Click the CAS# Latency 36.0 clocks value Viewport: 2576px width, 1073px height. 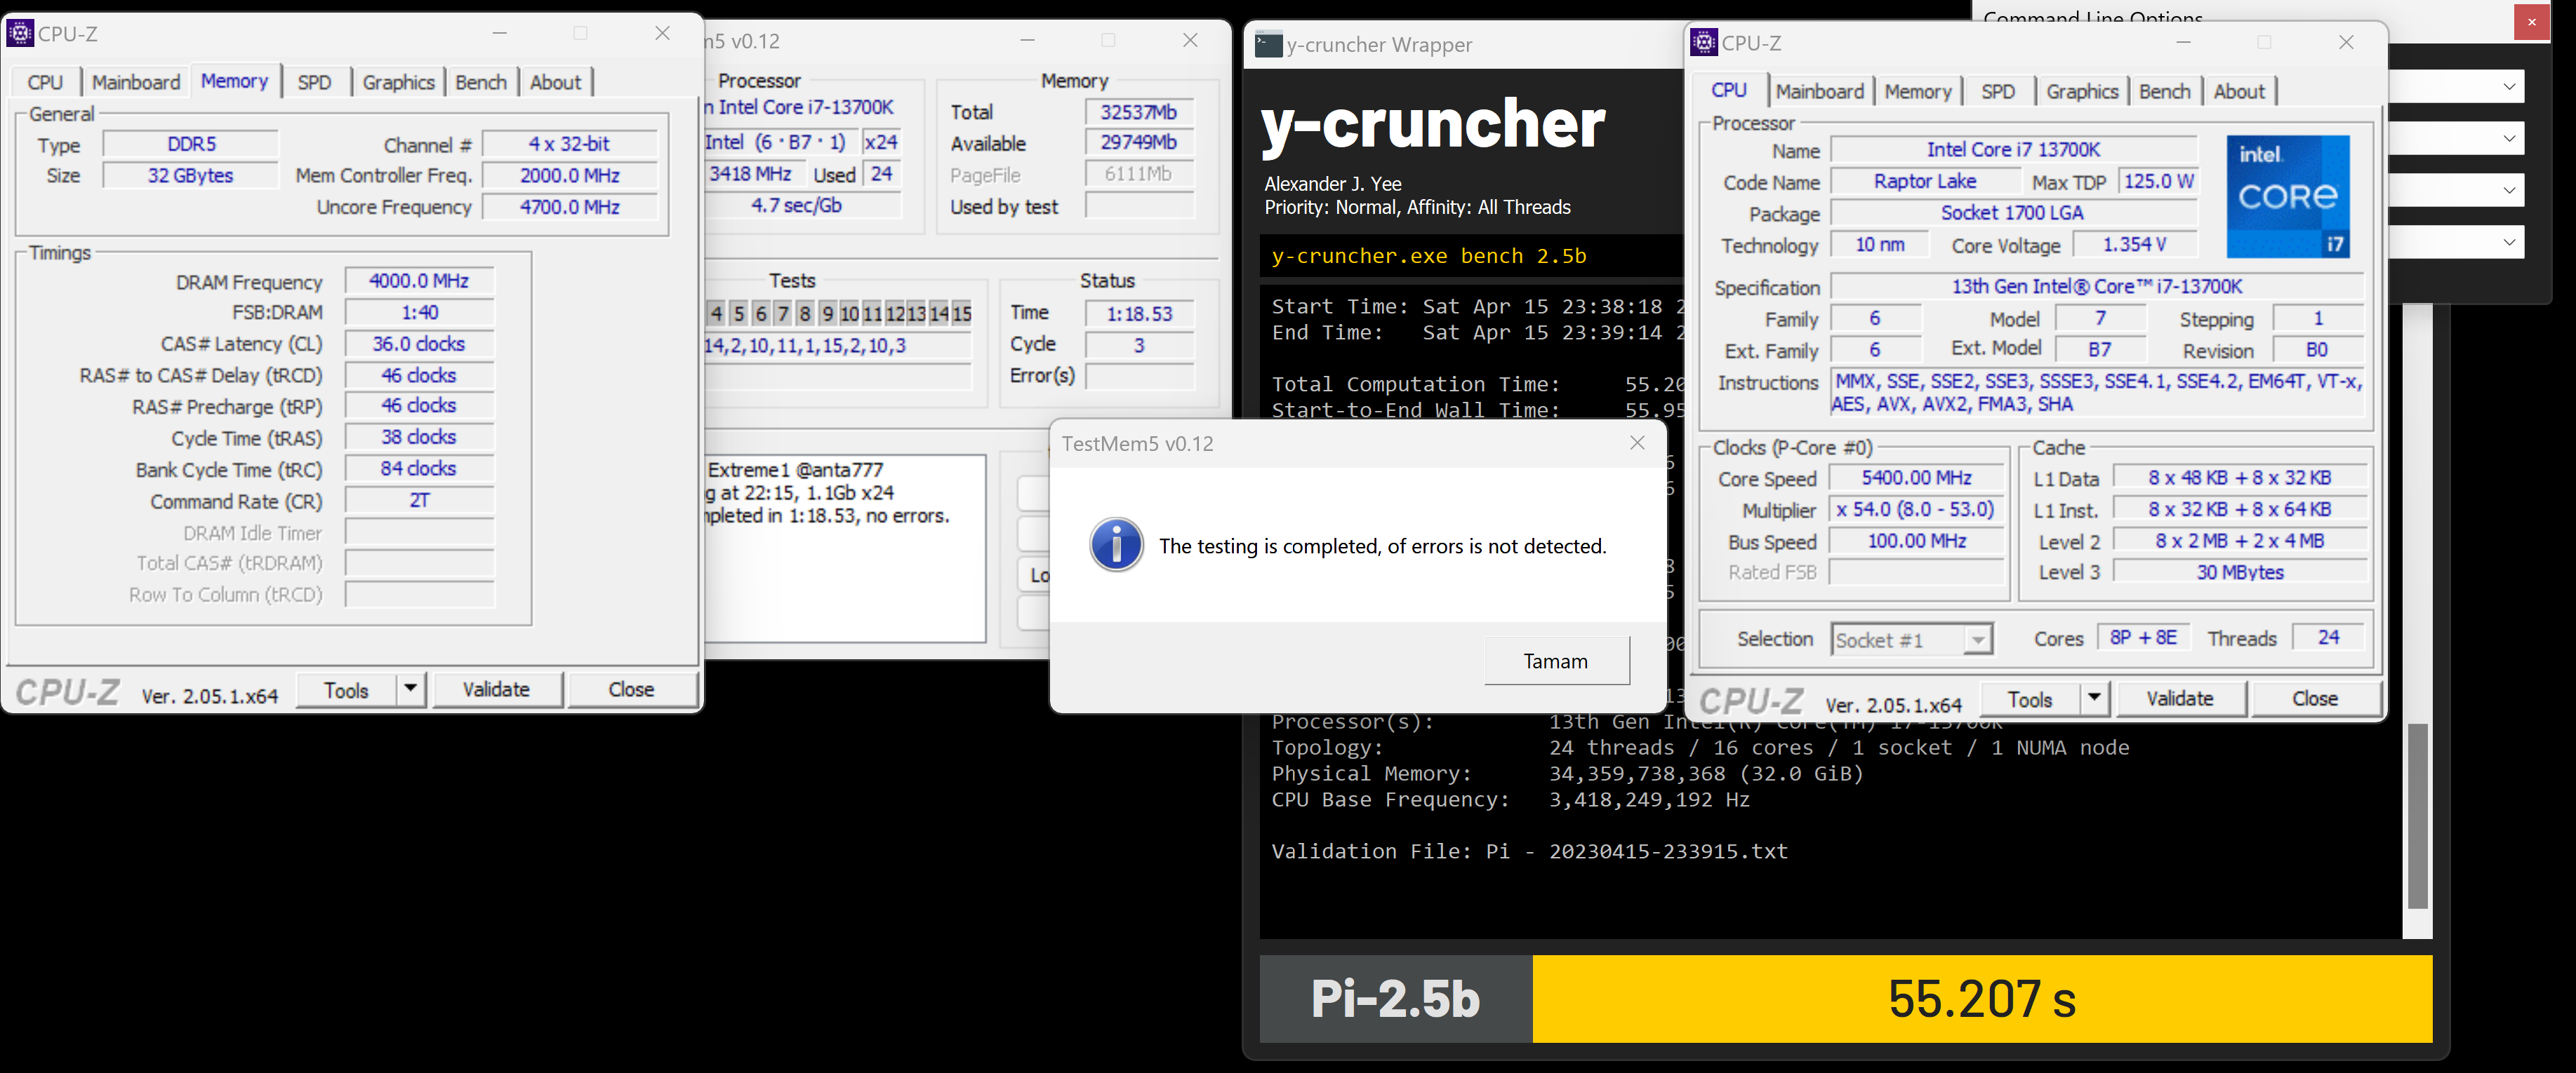[x=419, y=344]
